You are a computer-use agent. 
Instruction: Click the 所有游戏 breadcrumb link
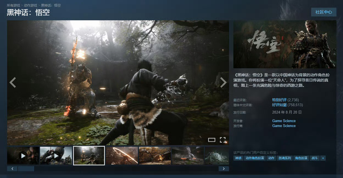pyautogui.click(x=13, y=5)
